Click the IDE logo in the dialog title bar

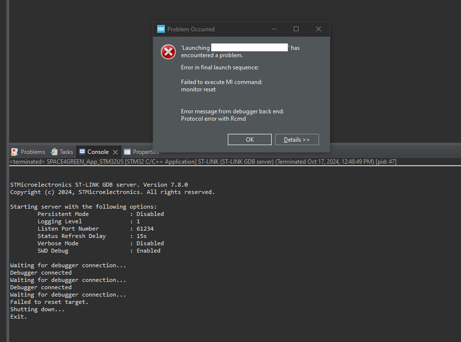click(160, 29)
